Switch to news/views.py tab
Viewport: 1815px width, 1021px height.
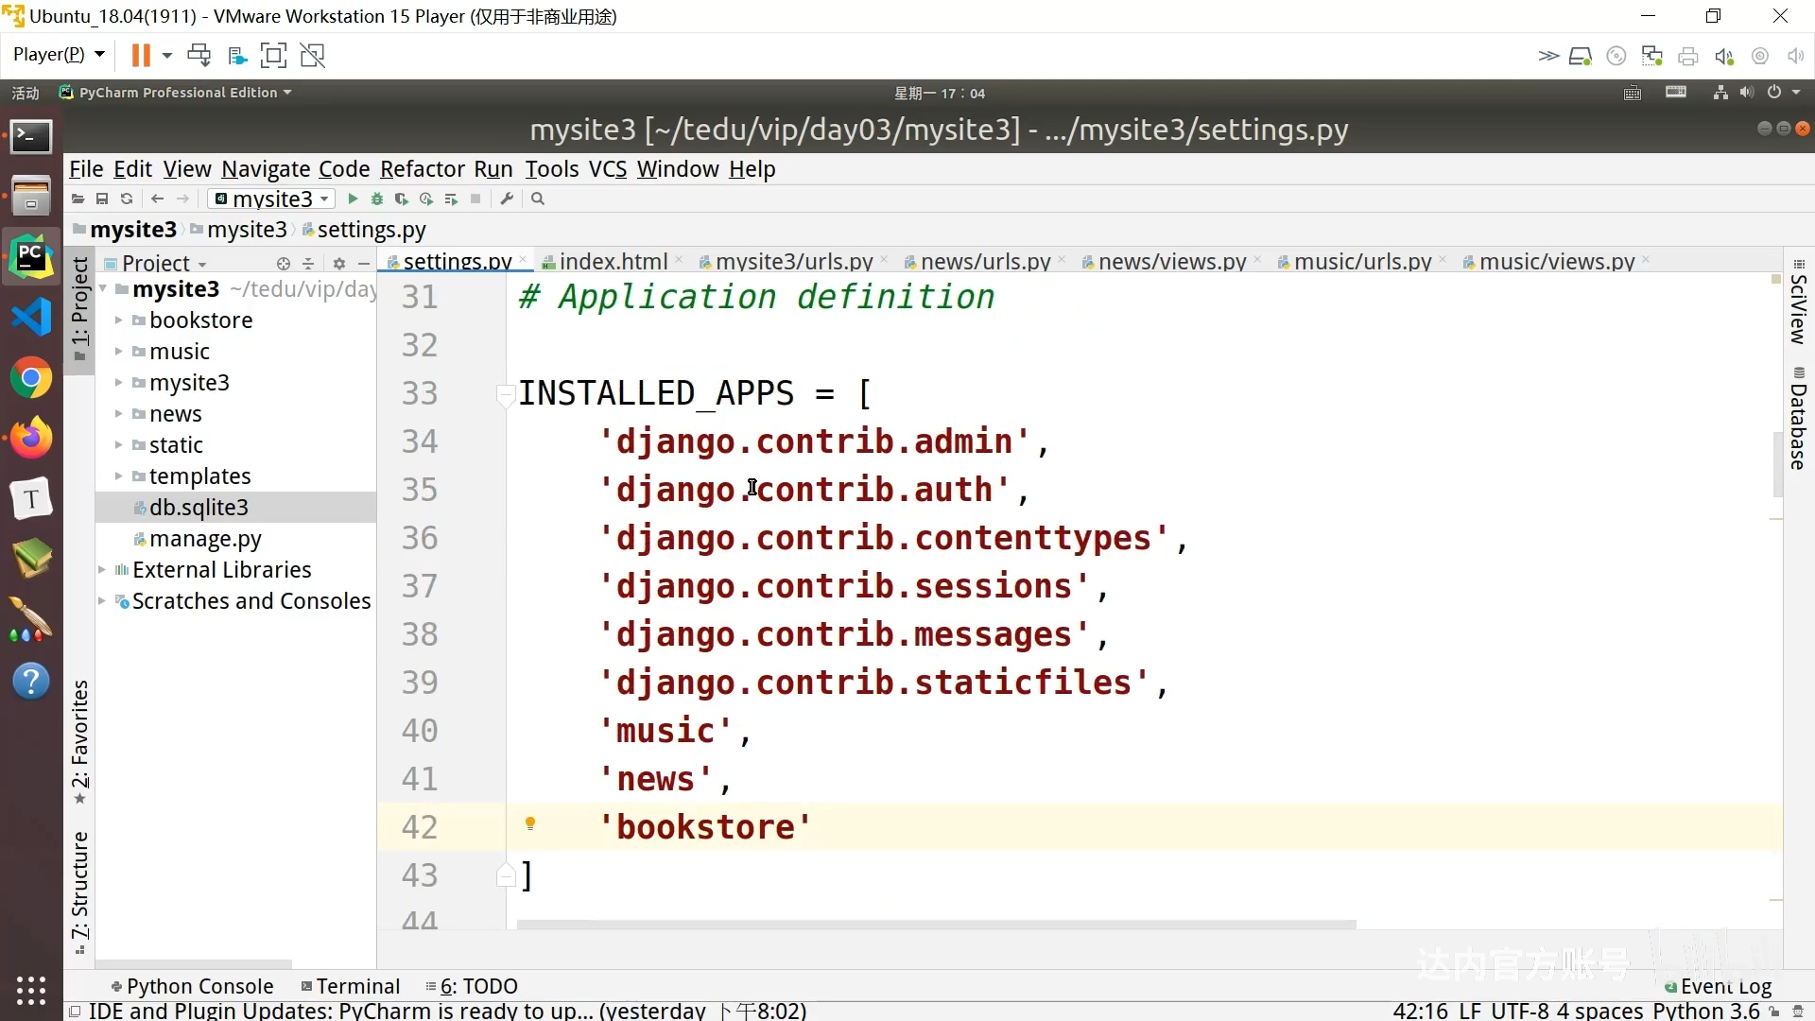point(1174,261)
